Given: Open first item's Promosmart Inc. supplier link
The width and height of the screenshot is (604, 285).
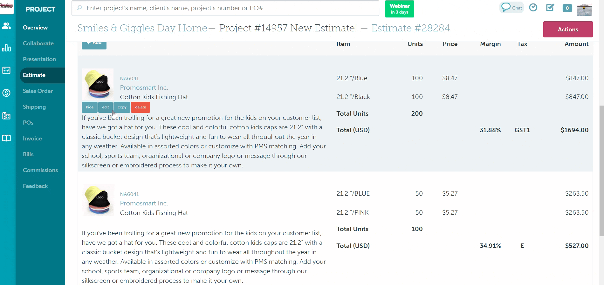Looking at the screenshot, I should pos(144,87).
